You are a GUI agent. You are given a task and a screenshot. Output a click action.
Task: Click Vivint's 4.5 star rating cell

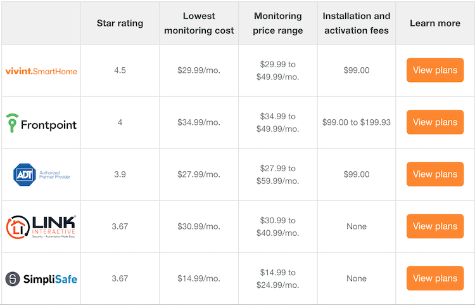(x=120, y=70)
